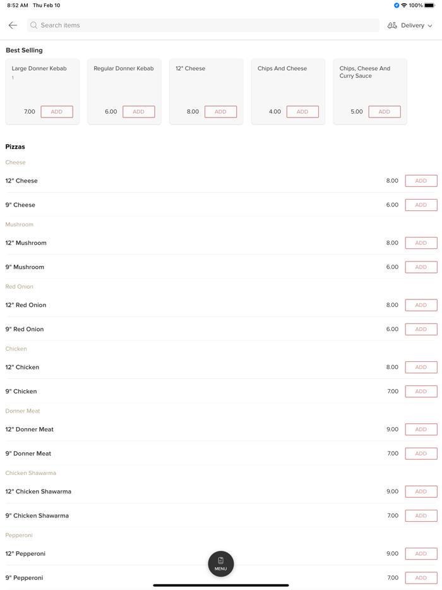This screenshot has height=590, width=442.
Task: Tap the delivery scooter icon
Action: [392, 25]
